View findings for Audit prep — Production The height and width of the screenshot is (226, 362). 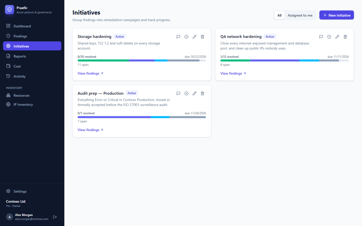[x=90, y=130]
